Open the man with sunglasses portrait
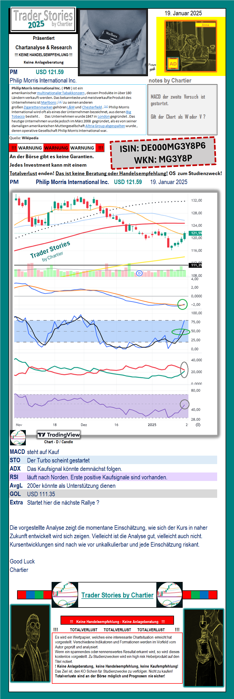 coord(30,644)
